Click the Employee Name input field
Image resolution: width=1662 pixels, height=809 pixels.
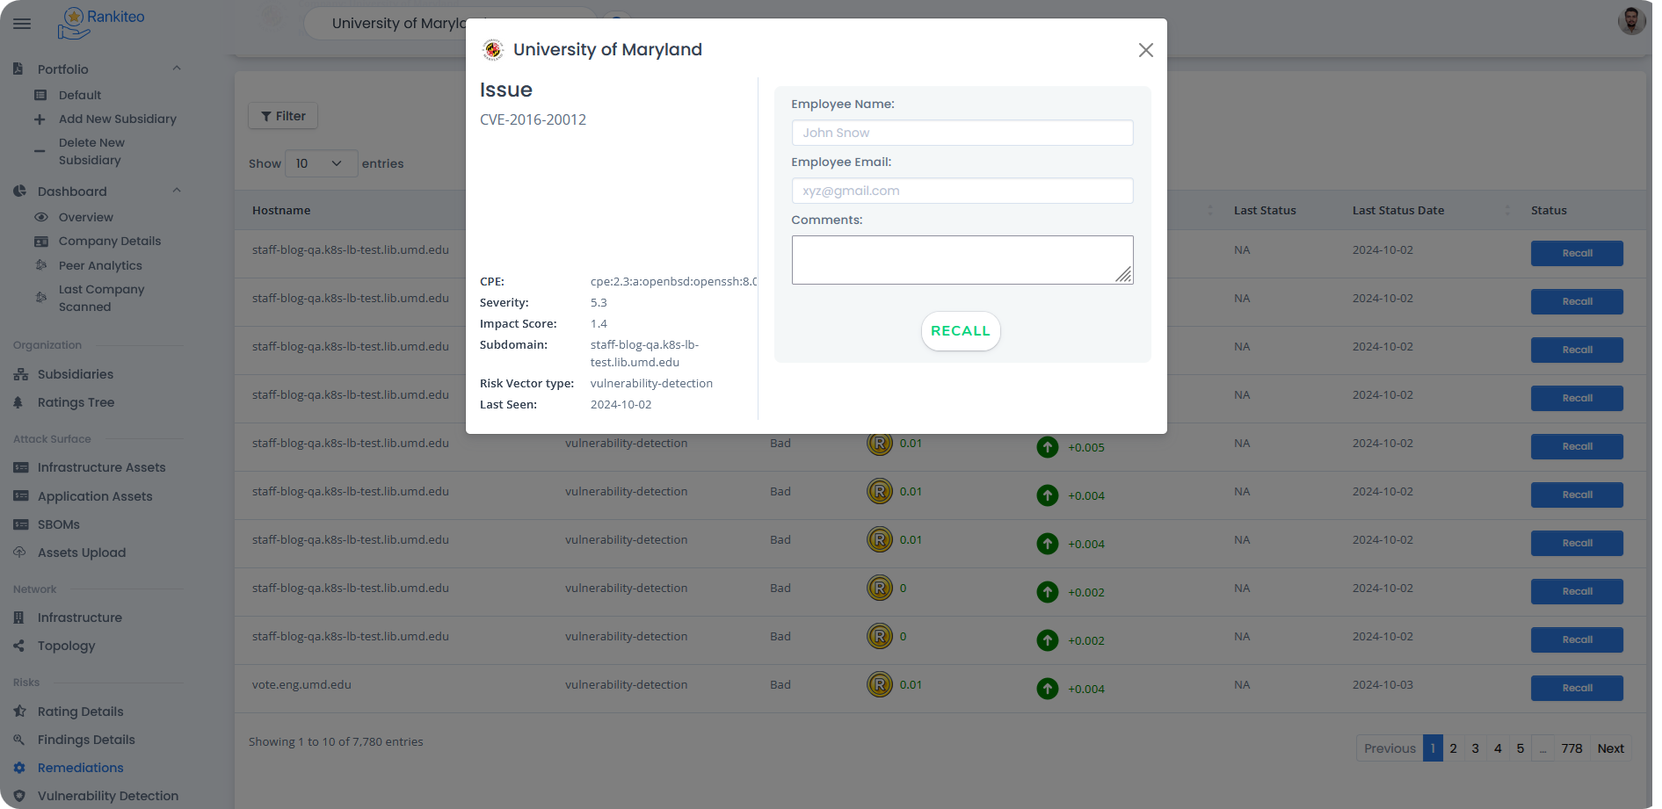962,133
